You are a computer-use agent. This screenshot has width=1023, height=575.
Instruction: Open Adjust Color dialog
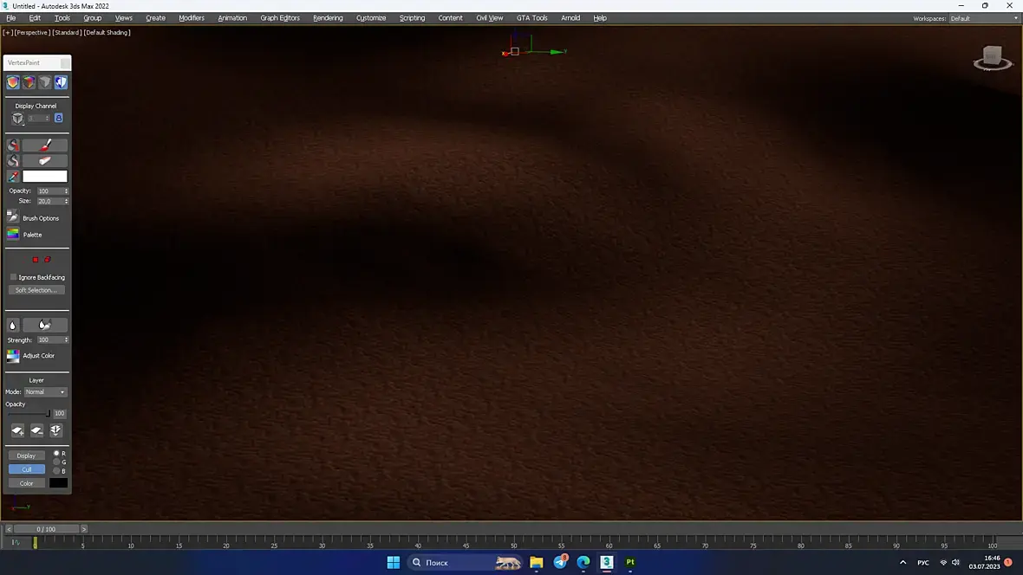(13, 356)
